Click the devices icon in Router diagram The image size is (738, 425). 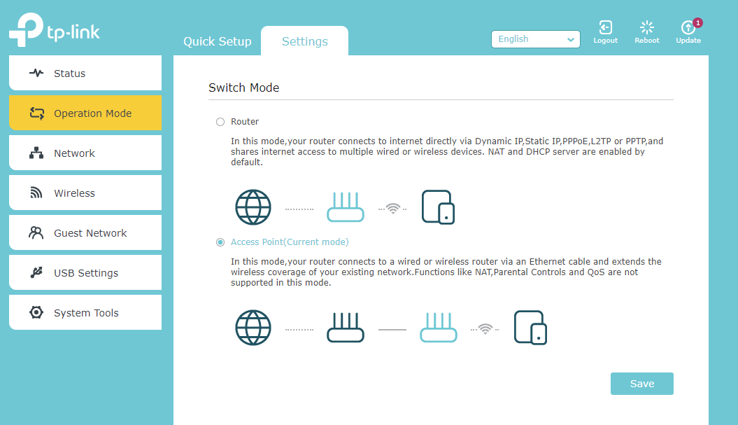pos(438,207)
